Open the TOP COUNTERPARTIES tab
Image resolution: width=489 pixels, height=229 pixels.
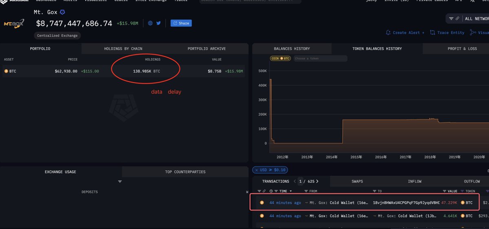click(x=185, y=172)
